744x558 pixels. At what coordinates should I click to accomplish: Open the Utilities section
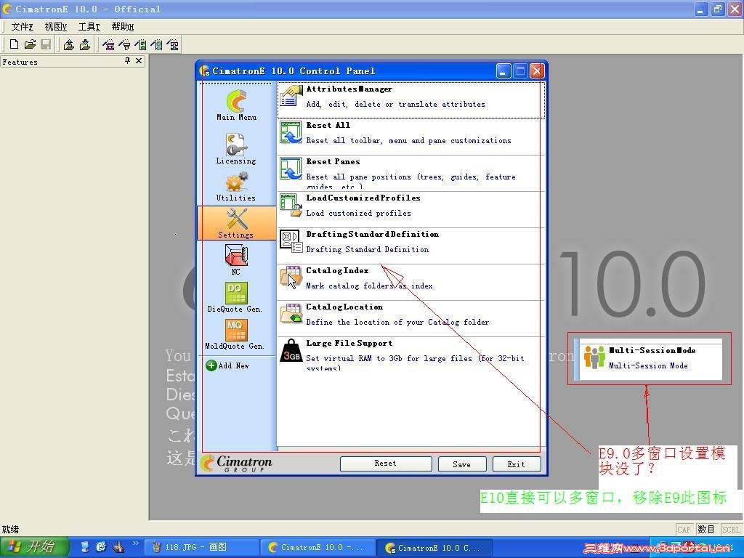(236, 187)
